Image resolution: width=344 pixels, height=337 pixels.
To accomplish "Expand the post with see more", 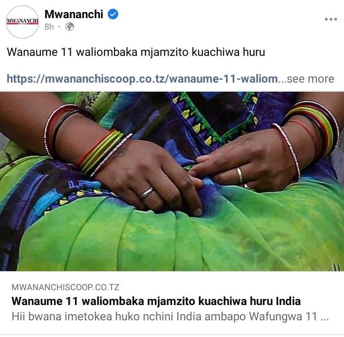I will pos(311,79).
